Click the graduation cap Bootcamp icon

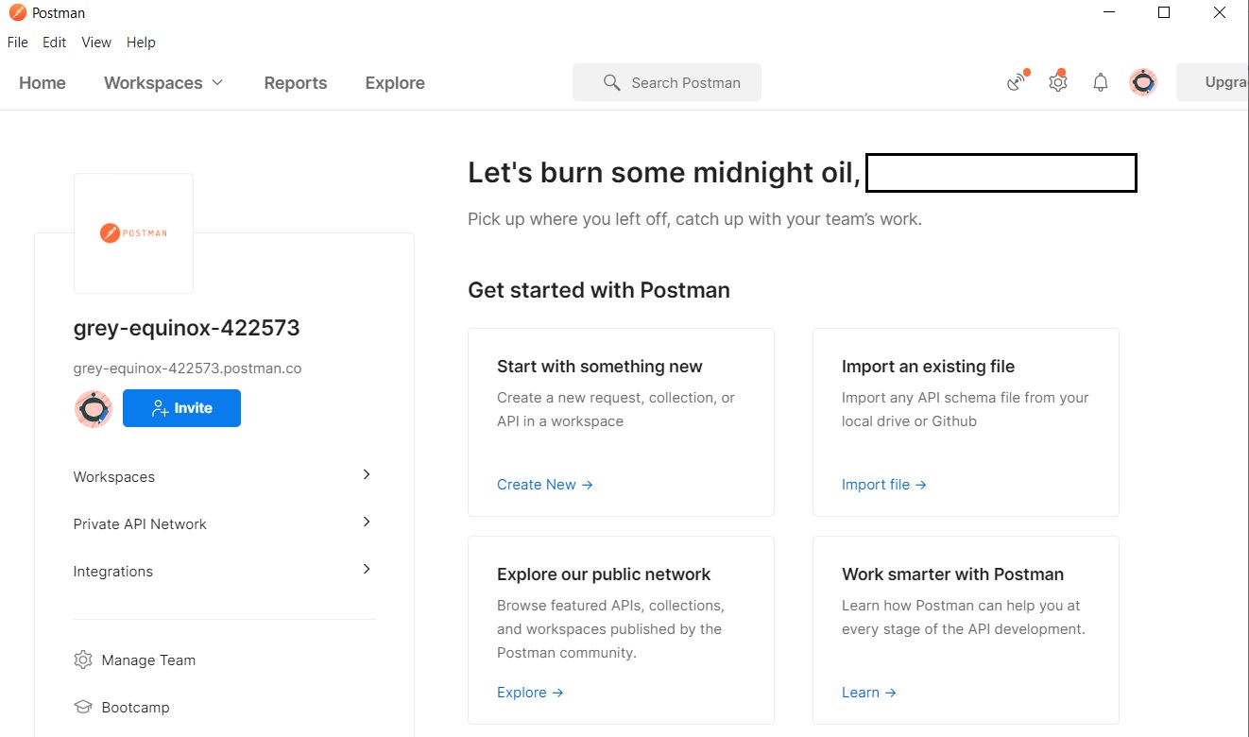[83, 707]
